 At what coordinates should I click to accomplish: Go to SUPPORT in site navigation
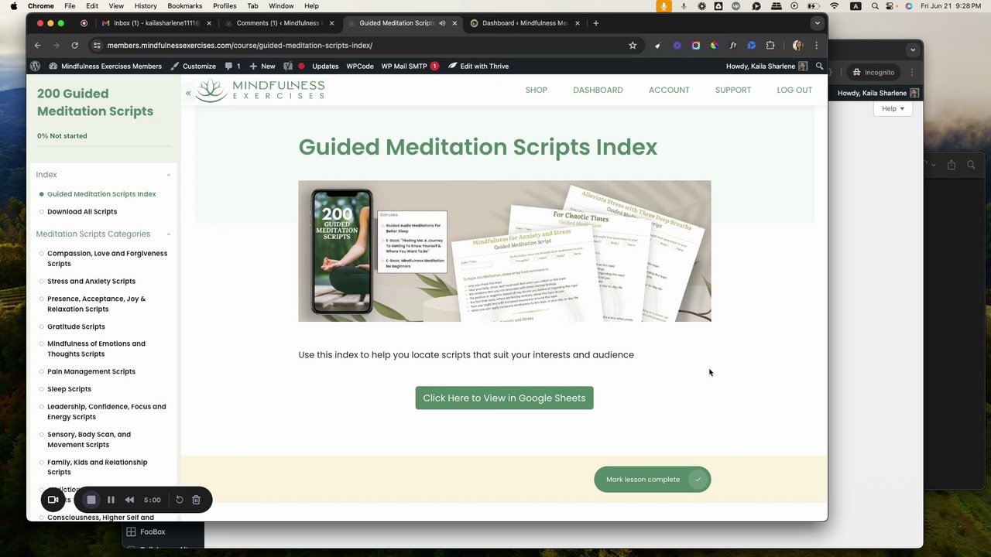pyautogui.click(x=733, y=91)
